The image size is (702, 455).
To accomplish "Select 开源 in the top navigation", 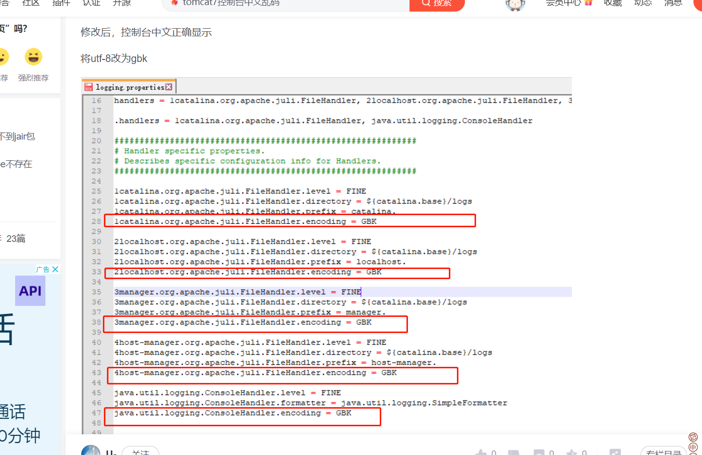I will click(122, 3).
